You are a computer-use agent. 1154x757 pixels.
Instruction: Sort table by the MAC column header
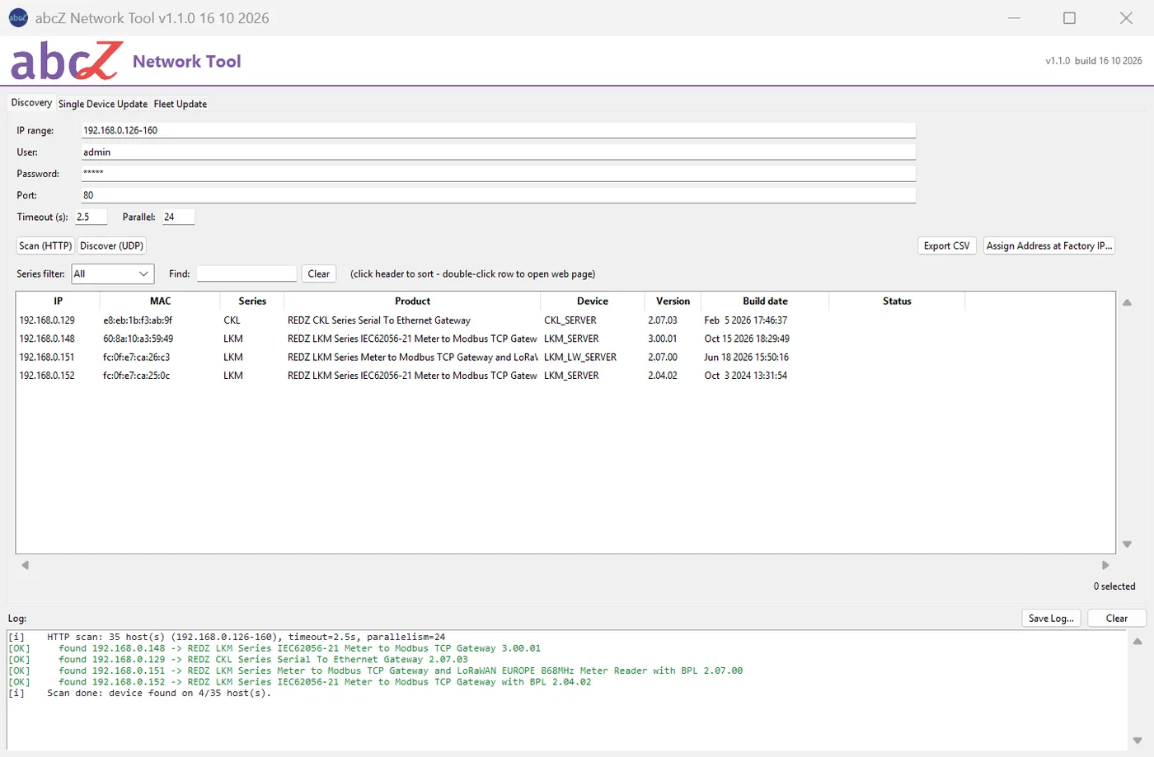pyautogui.click(x=160, y=301)
